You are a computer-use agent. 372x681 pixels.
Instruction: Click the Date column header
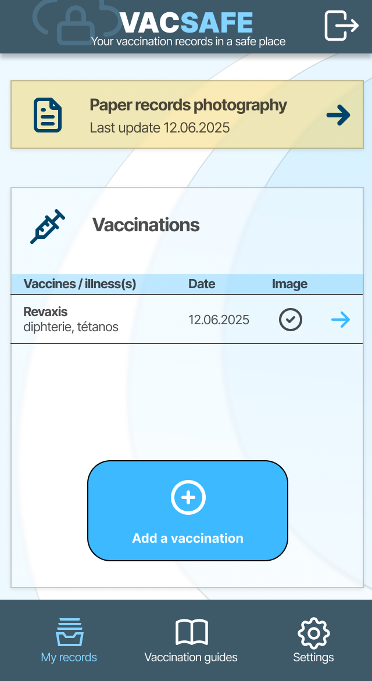click(202, 284)
